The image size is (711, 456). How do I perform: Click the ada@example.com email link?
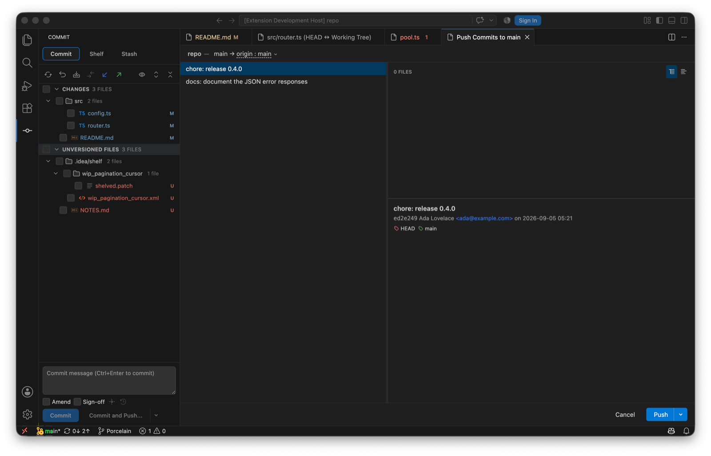pyautogui.click(x=484, y=218)
